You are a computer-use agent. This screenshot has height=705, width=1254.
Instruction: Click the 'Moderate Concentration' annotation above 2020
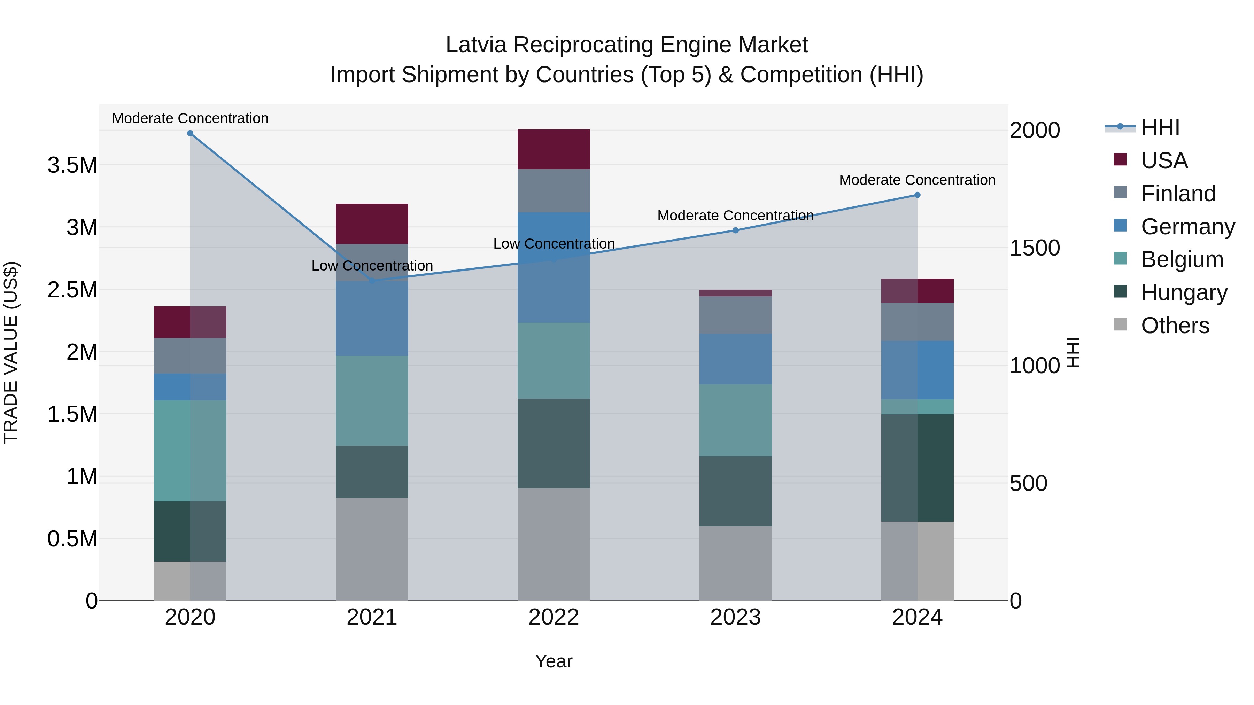pyautogui.click(x=190, y=118)
